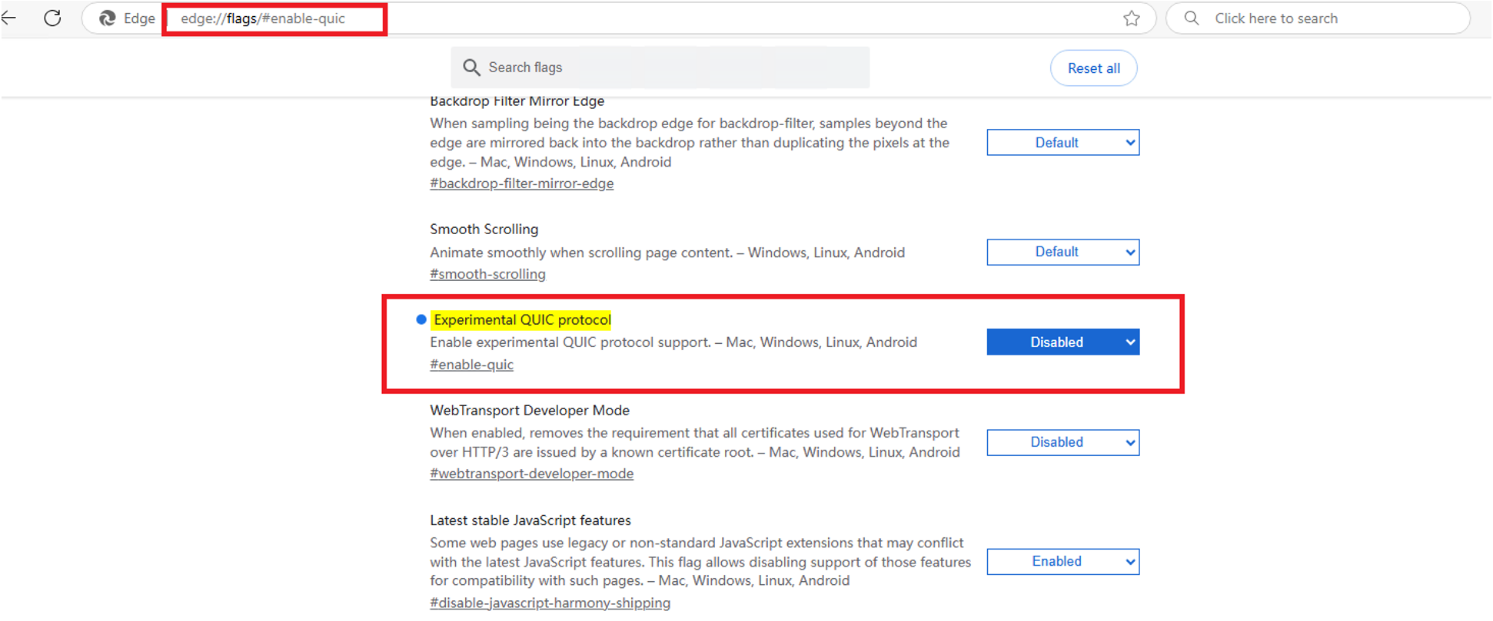Screen dimensions: 1493x621
Task: Click the Search flags input field
Action: (x=660, y=68)
